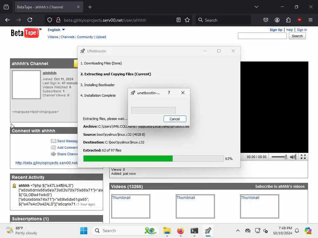Click the Help link
Screen dimensions: 318x238
click(x=289, y=30)
